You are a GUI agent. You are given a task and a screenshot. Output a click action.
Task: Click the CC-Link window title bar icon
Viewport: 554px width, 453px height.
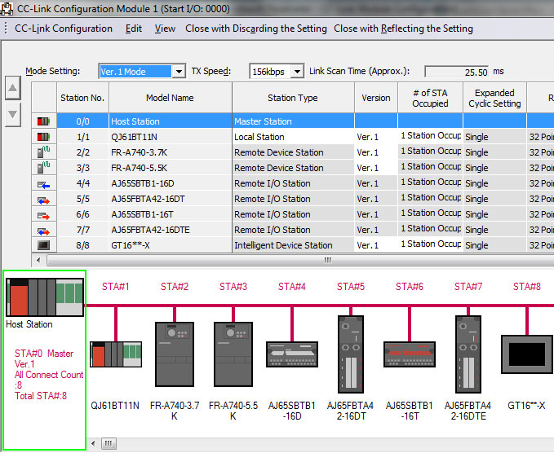(7, 8)
